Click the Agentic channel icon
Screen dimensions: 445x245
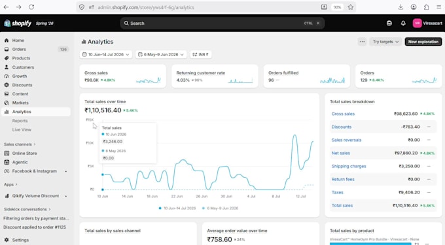coord(7,162)
